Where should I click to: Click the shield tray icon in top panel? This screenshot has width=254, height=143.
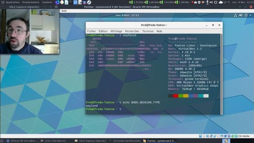(x=199, y=2)
